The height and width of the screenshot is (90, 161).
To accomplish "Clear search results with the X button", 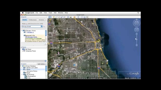I will (45, 44).
